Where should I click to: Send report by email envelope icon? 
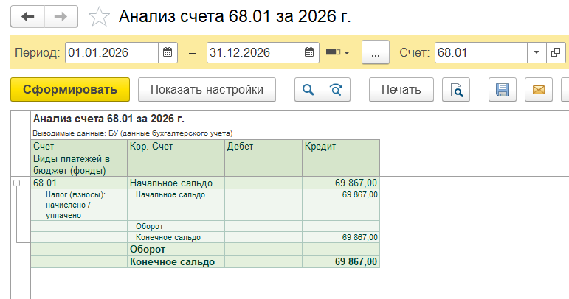[x=538, y=90]
